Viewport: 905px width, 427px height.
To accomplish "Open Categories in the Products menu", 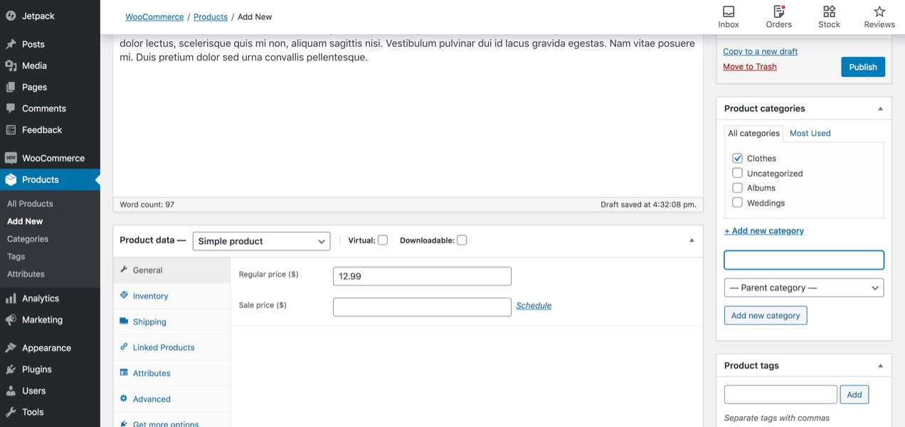I will coord(27,238).
